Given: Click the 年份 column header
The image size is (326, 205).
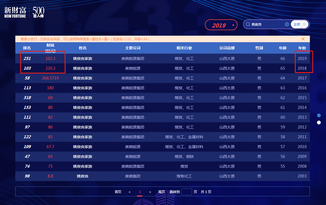Looking at the screenshot, I should coord(302,48).
